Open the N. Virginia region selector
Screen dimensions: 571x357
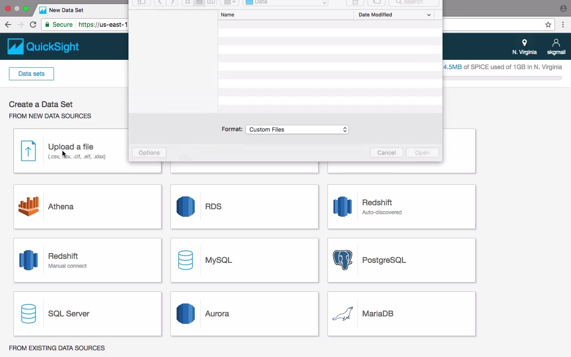pyautogui.click(x=525, y=46)
